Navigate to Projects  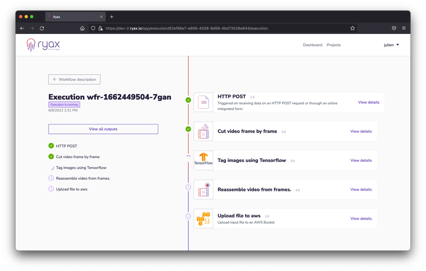[334, 45]
